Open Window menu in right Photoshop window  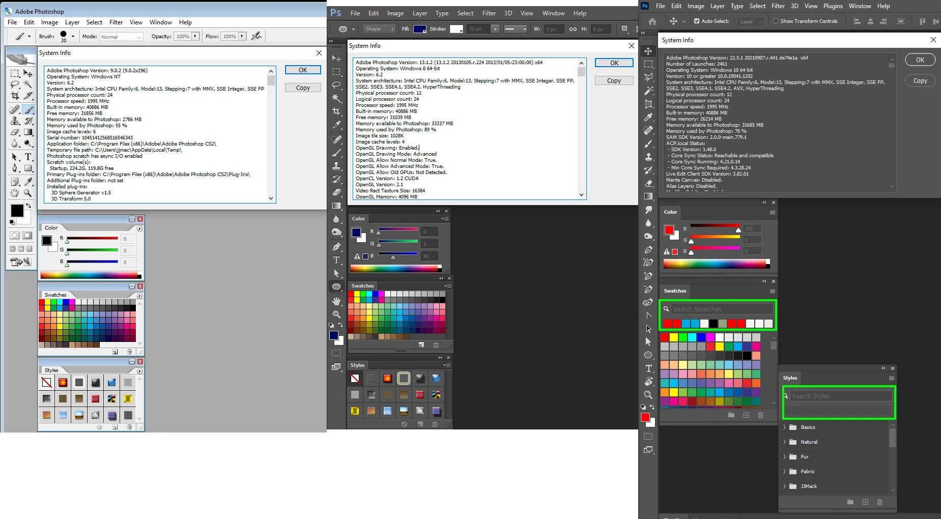tap(860, 6)
